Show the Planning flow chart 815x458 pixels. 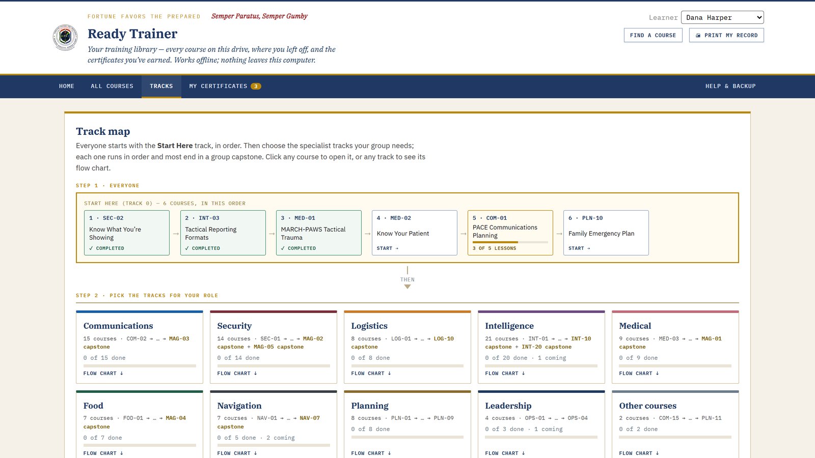371,453
